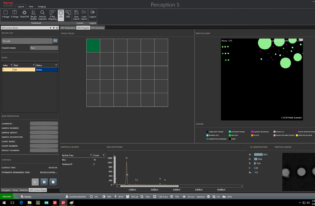Click the Client Name input field
This screenshot has width=315, height=206.
click(x=44, y=141)
